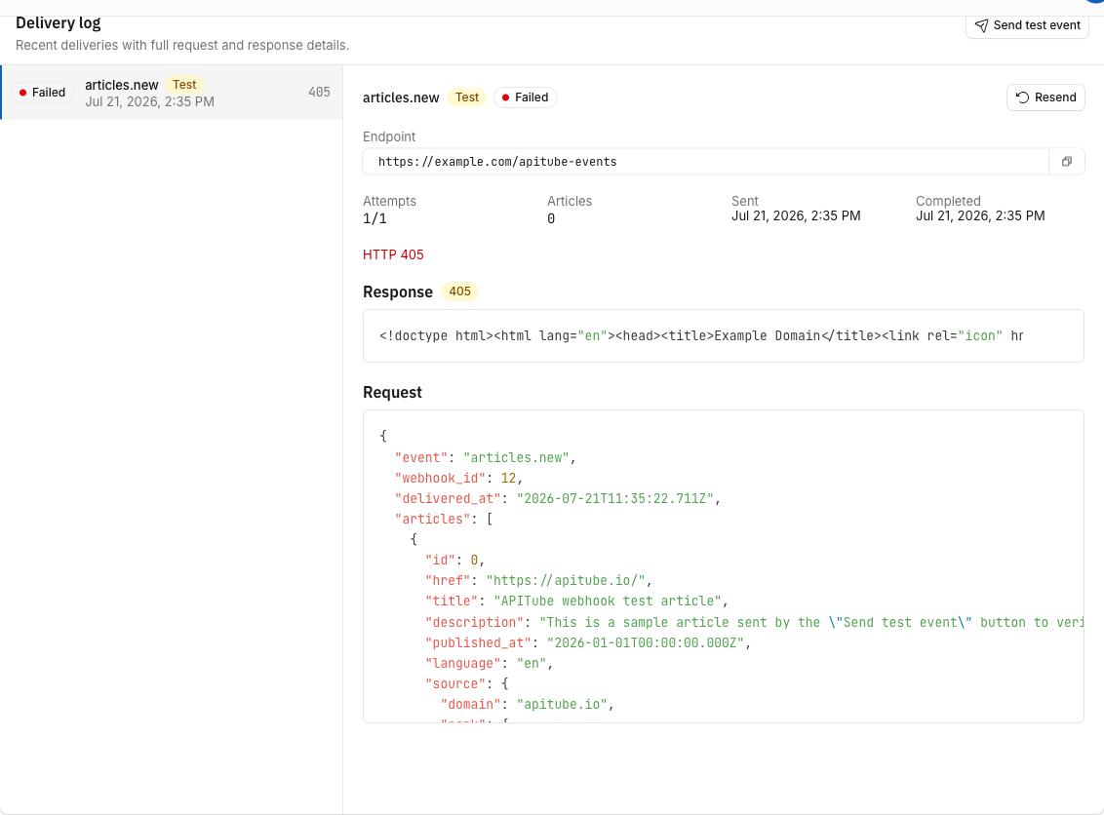Click the "href" apitube.io line in Request
1104x815 pixels.
coord(538,581)
